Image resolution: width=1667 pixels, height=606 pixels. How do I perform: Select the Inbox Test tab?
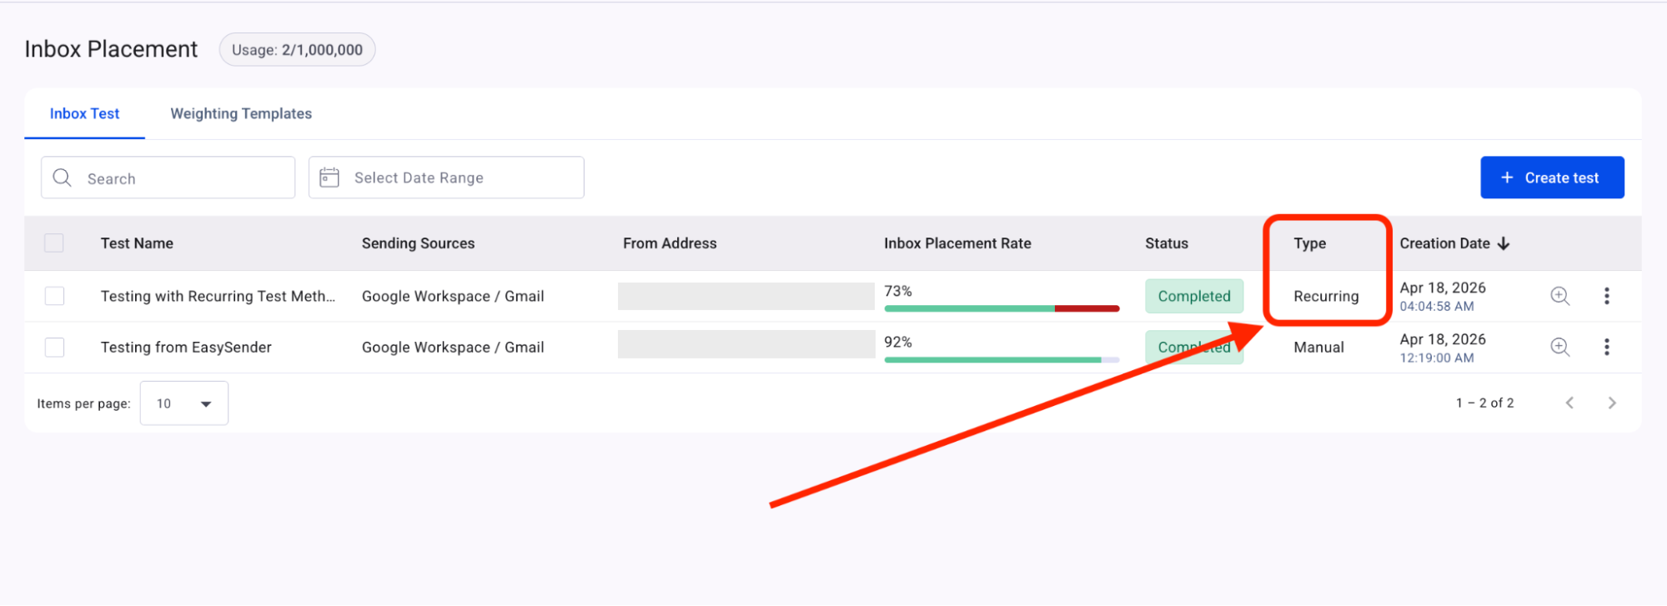click(x=84, y=114)
